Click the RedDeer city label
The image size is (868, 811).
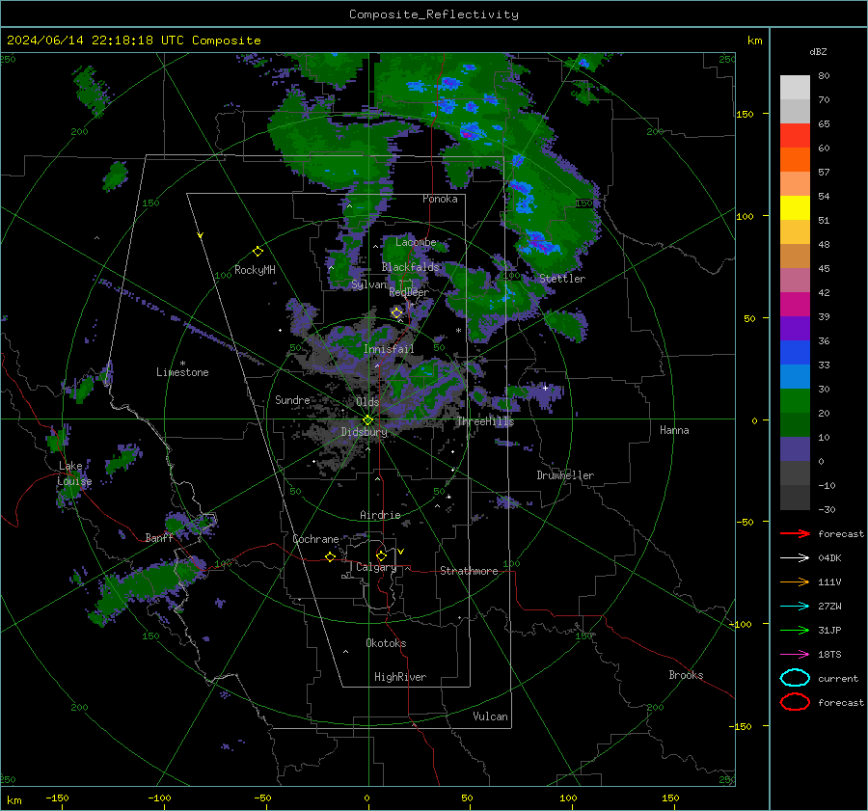(x=409, y=292)
